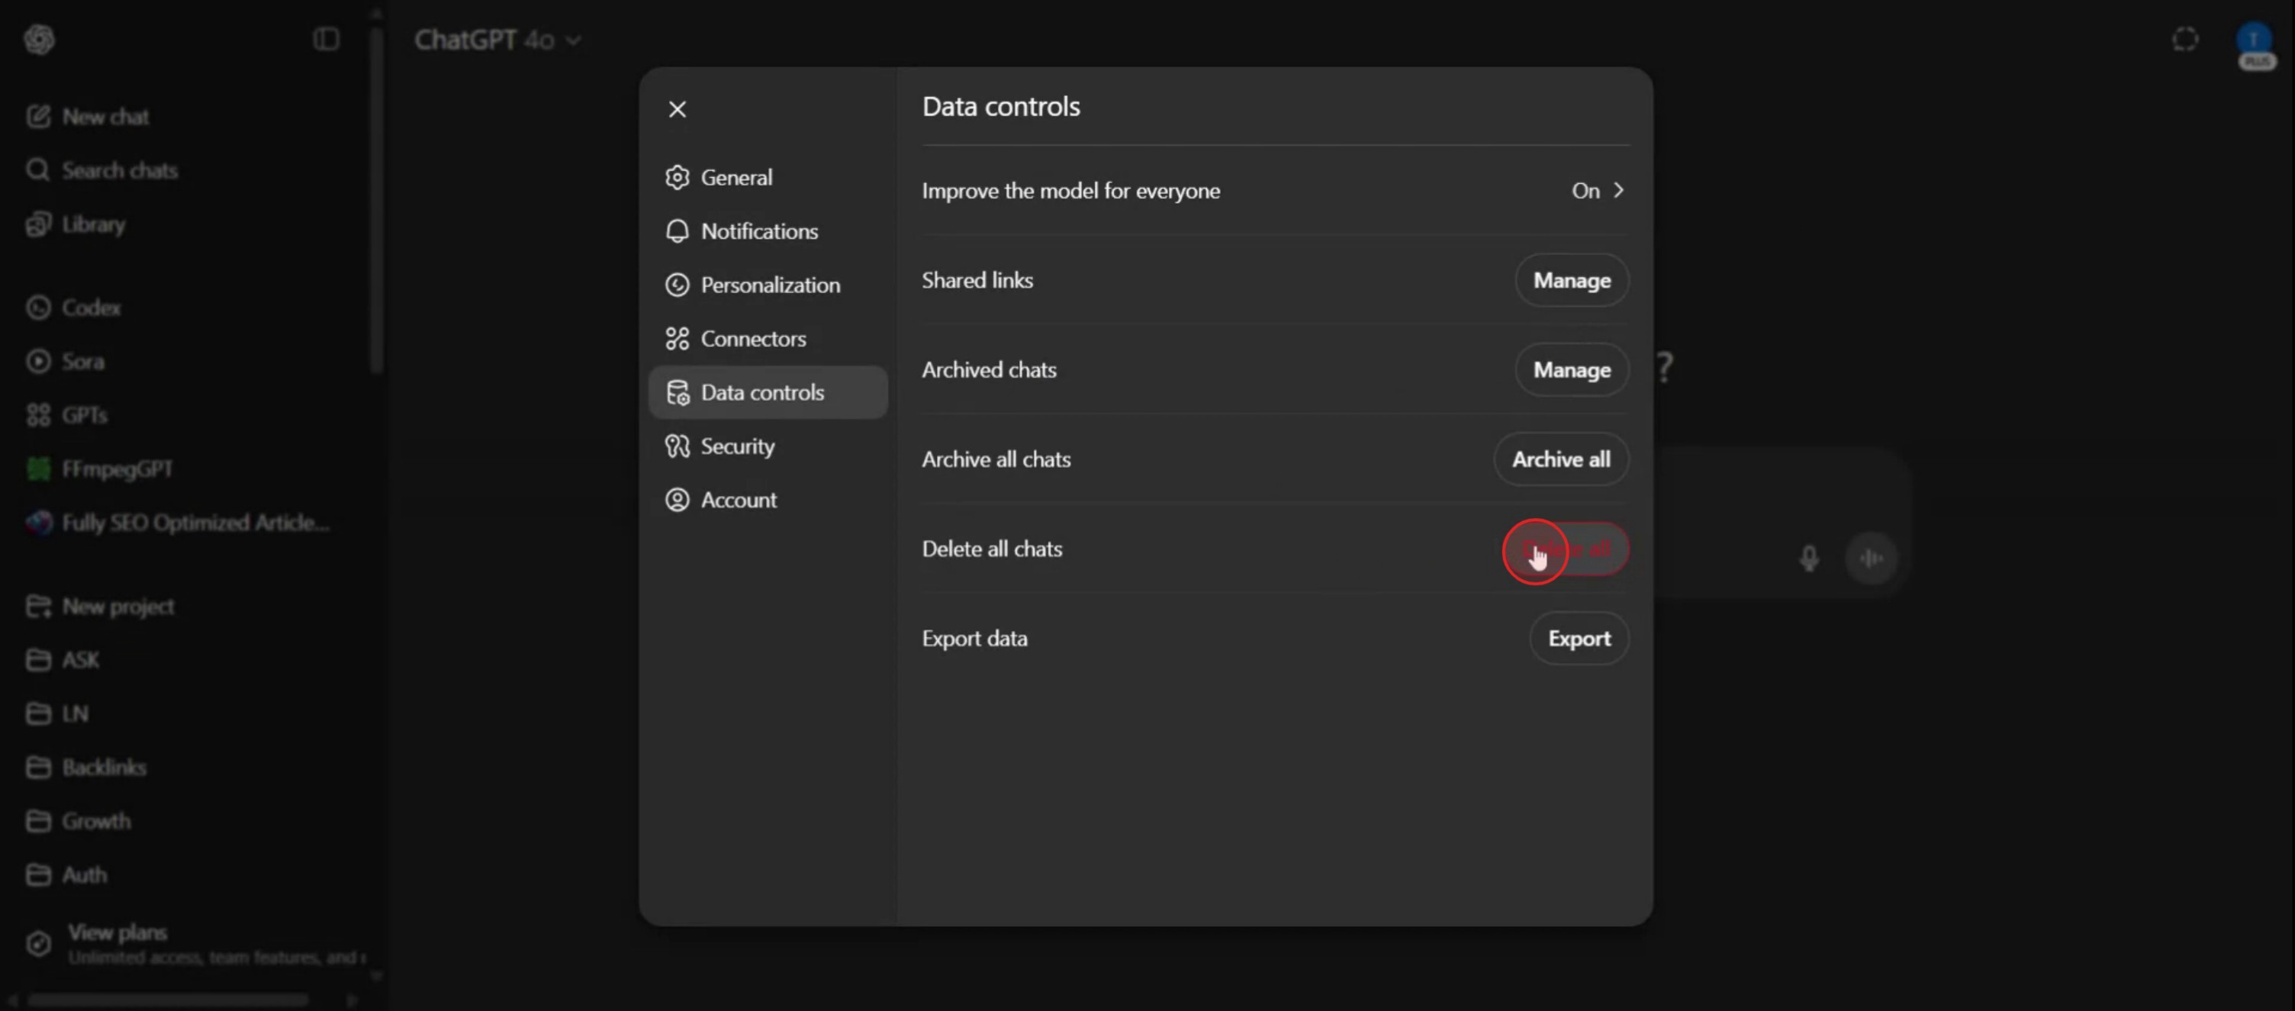
Task: Open the General settings tab
Action: click(767, 177)
